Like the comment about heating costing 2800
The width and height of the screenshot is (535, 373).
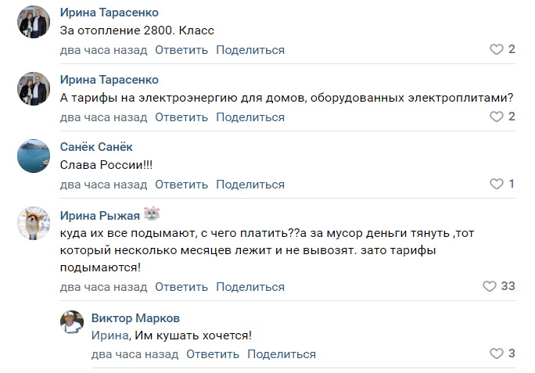[x=496, y=49]
